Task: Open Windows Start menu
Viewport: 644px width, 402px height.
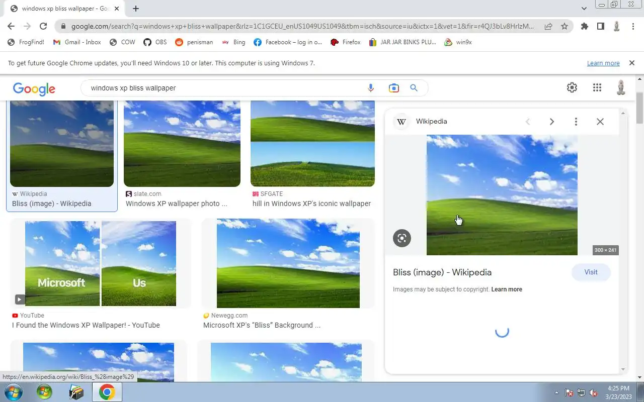Action: coord(13,392)
